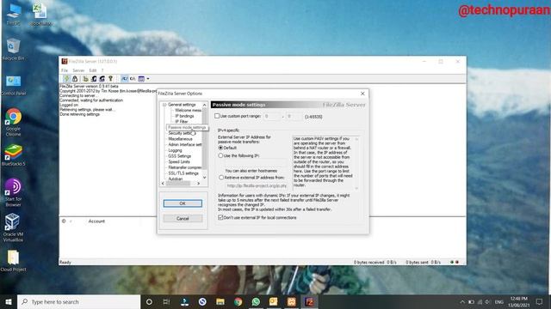Click the user list sorting toolbar icon
Image resolution: width=551 pixels, height=309 pixels.
[141, 78]
